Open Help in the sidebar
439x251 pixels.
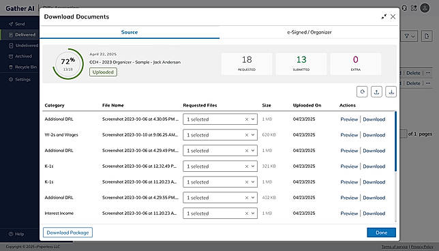(x=16, y=234)
